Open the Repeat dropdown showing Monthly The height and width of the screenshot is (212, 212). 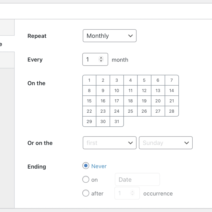point(109,36)
